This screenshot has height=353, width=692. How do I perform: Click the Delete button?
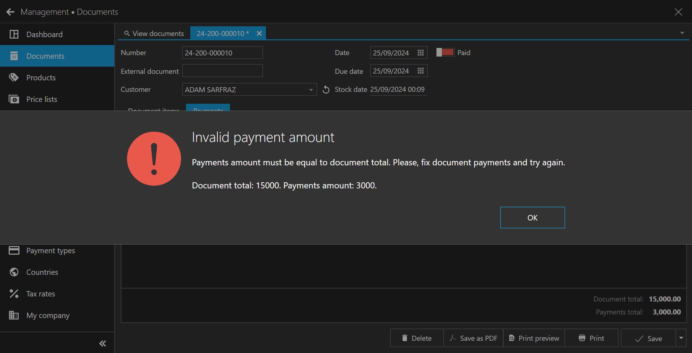tap(417, 338)
